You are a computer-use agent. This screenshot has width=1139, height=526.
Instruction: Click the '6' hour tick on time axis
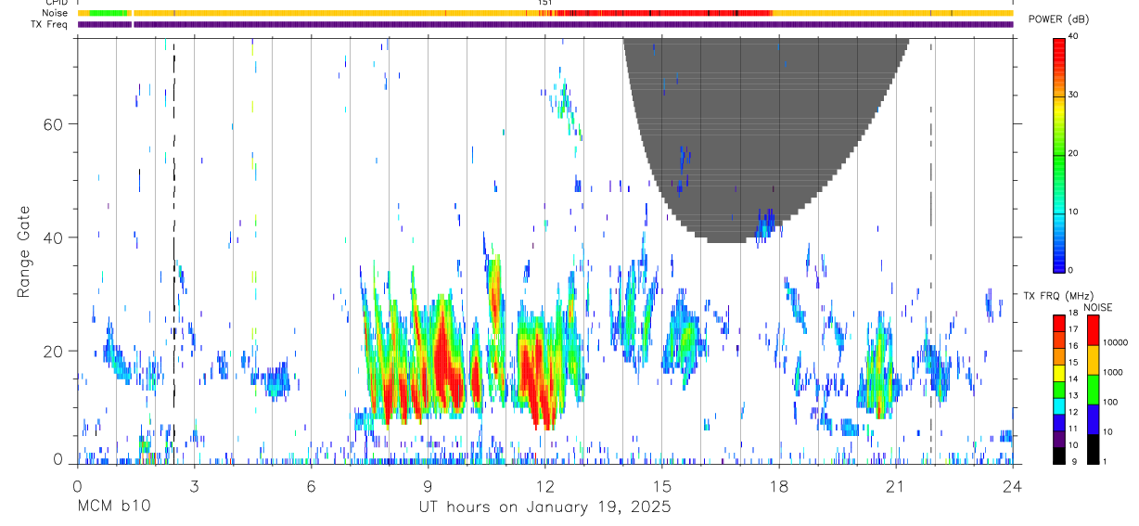click(x=311, y=485)
